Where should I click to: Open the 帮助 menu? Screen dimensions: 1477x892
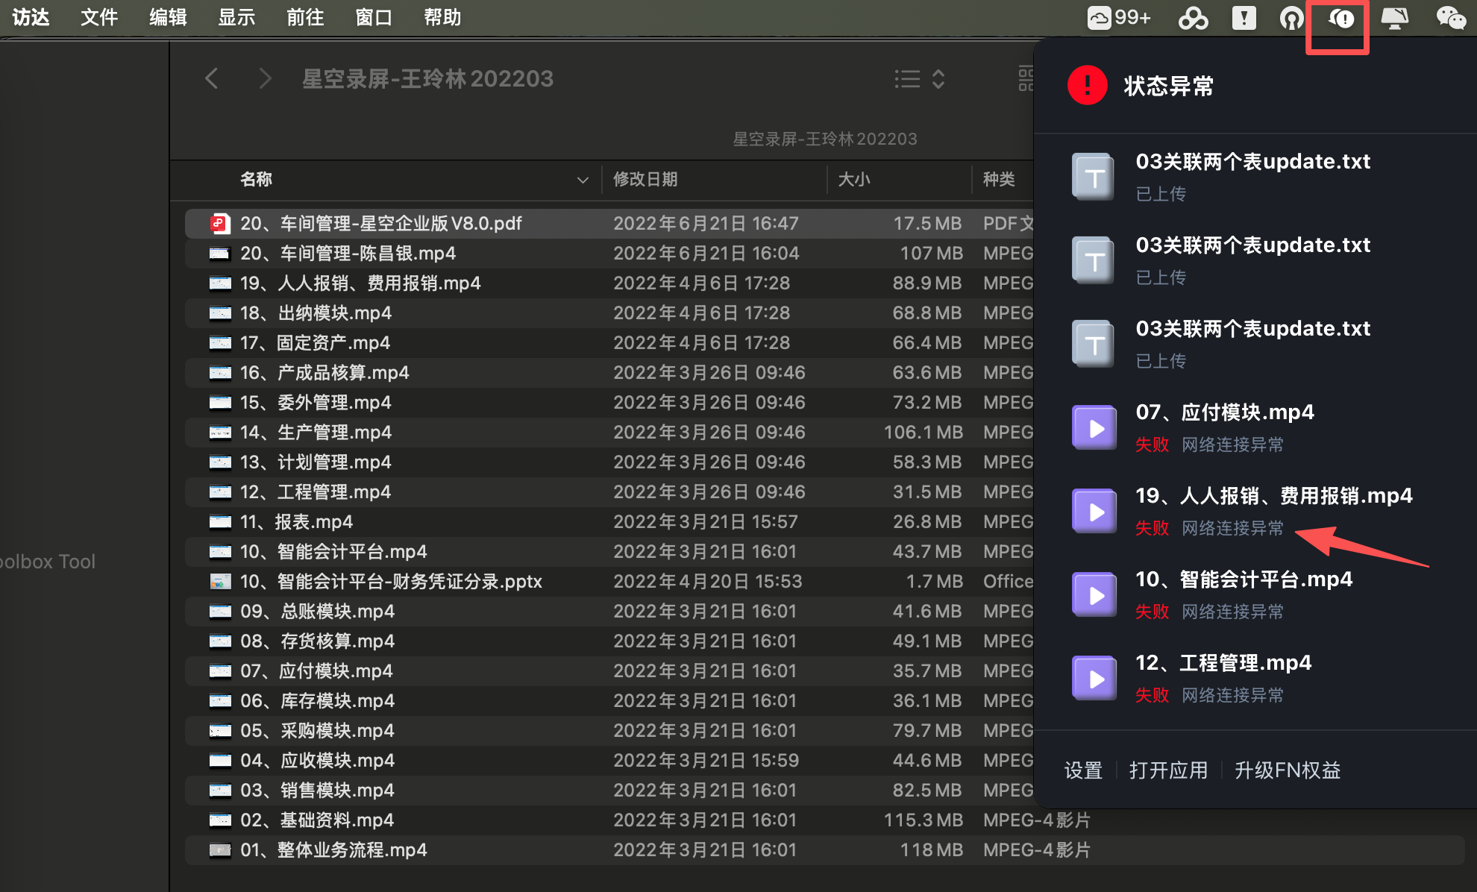[442, 17]
